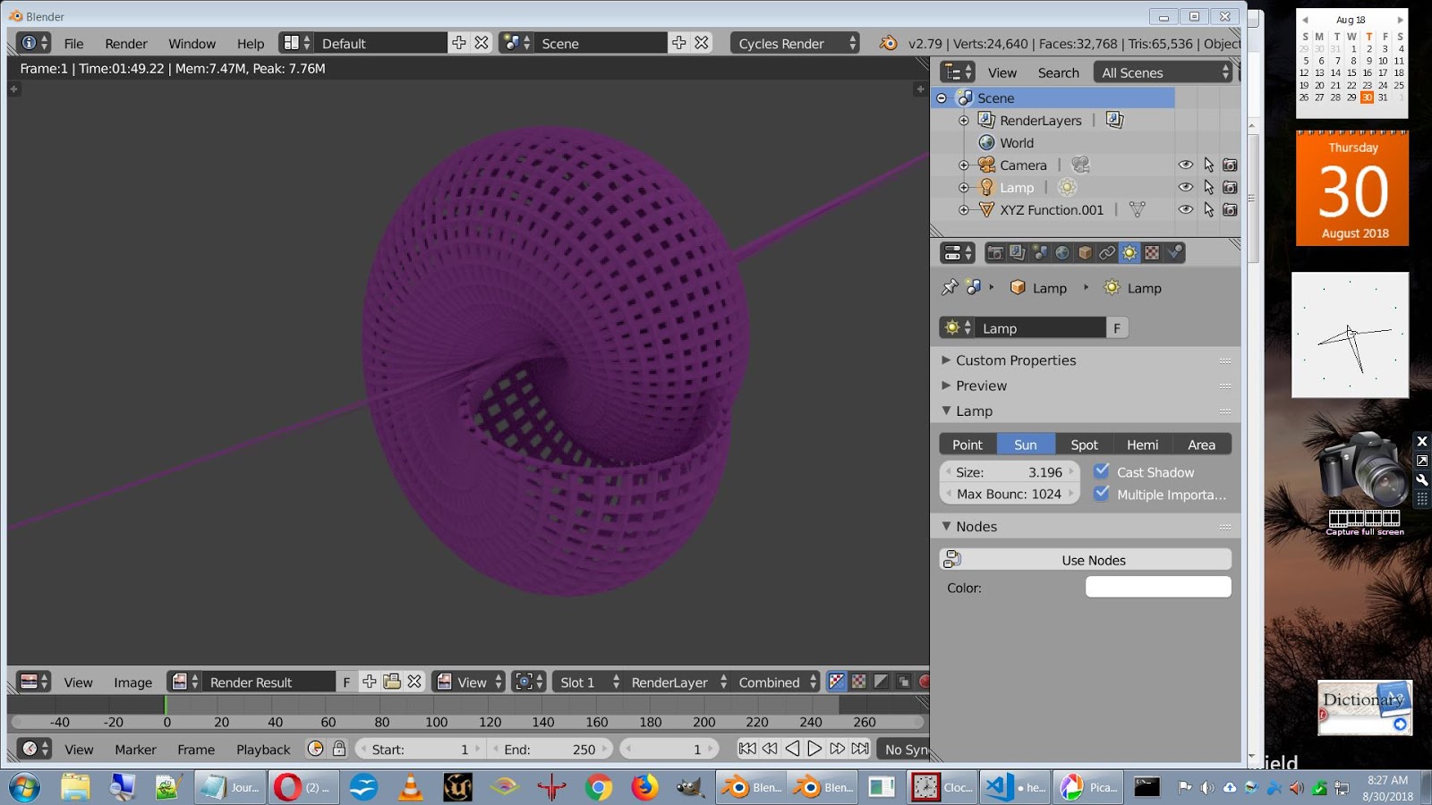
Task: Open the lamp Color swatch
Action: [1158, 588]
